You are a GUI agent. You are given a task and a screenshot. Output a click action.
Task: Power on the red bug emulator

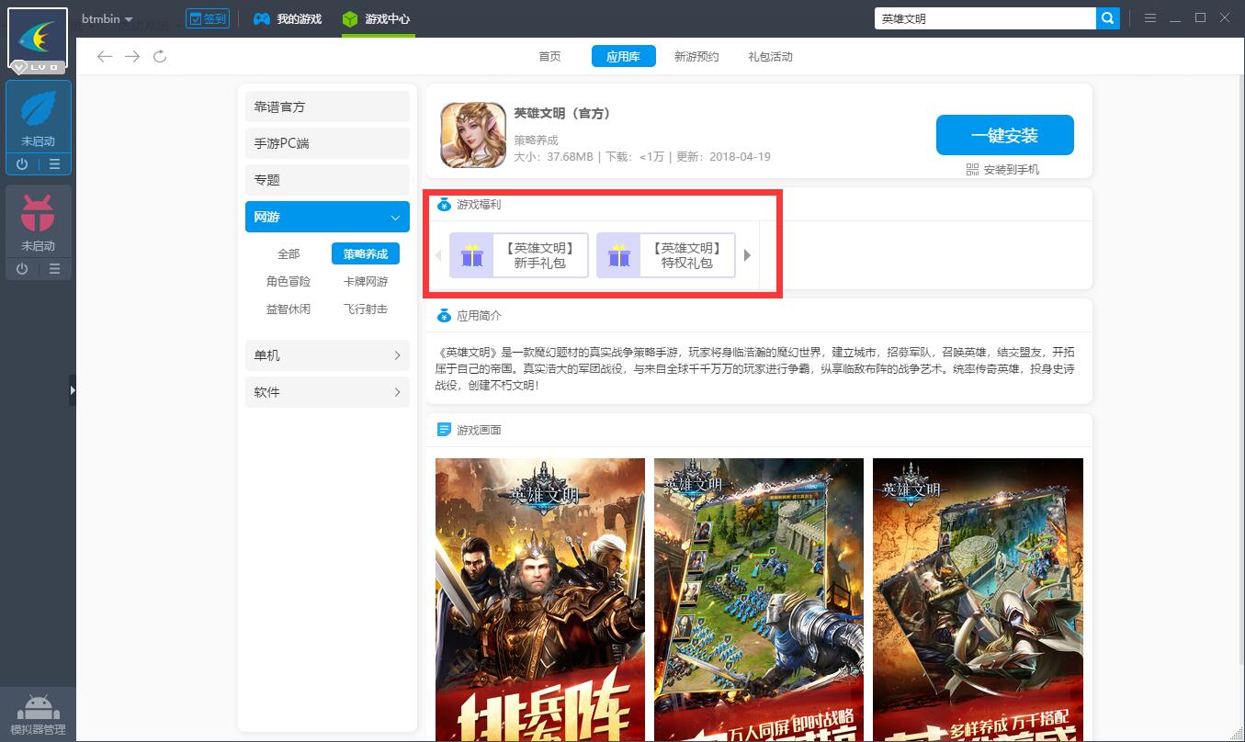[22, 268]
